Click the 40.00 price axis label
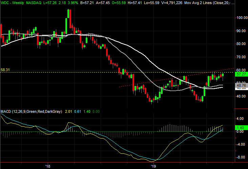The image size is (248, 169). 241,96
